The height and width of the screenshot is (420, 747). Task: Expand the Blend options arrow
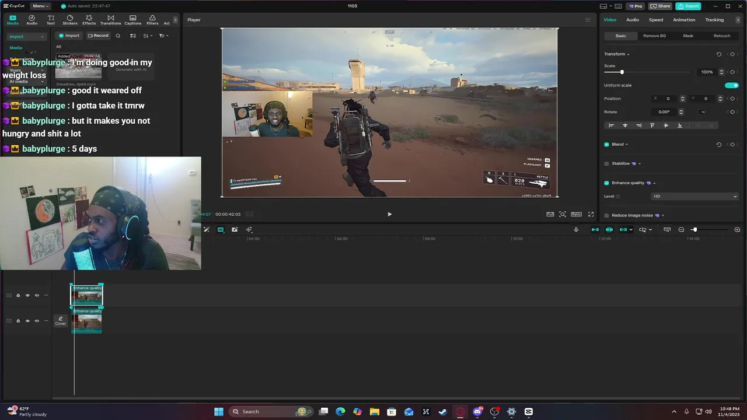coord(627,145)
